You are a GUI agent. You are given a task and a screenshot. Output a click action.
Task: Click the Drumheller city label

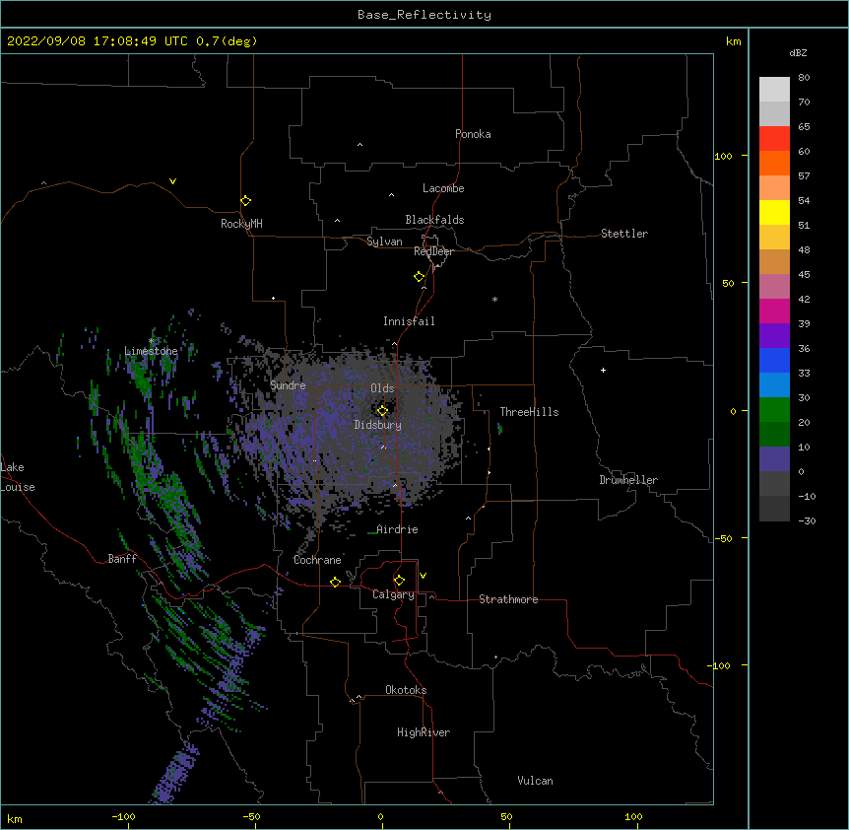point(628,480)
